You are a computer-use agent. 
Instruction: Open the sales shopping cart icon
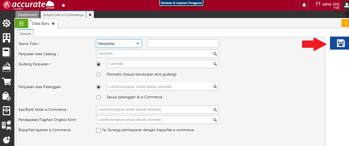7,81
